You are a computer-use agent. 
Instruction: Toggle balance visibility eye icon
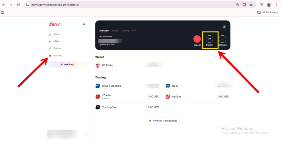(x=224, y=27)
